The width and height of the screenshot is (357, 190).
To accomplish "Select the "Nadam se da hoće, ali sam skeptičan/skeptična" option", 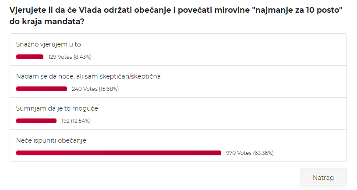I will (x=88, y=76).
